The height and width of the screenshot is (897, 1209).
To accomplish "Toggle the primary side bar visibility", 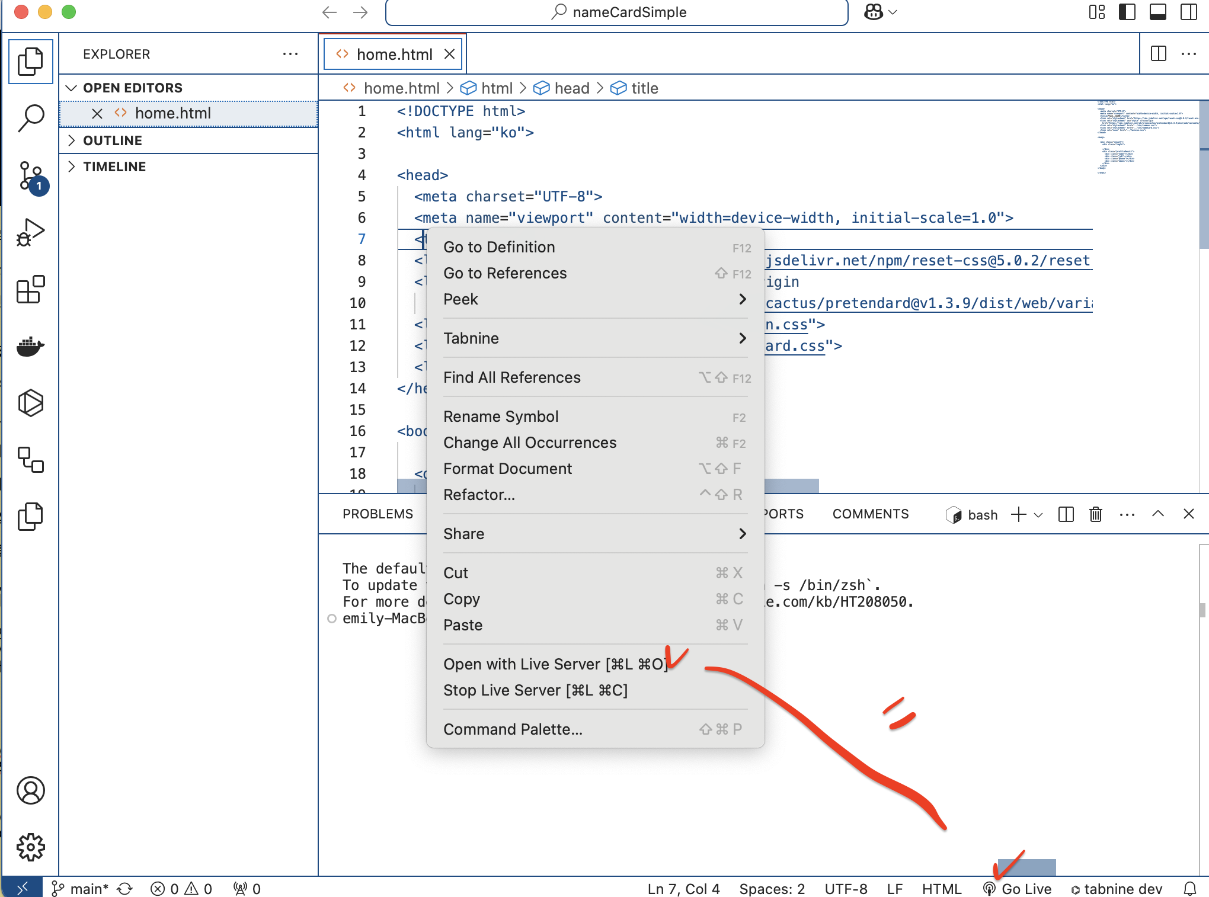I will coord(1127,12).
